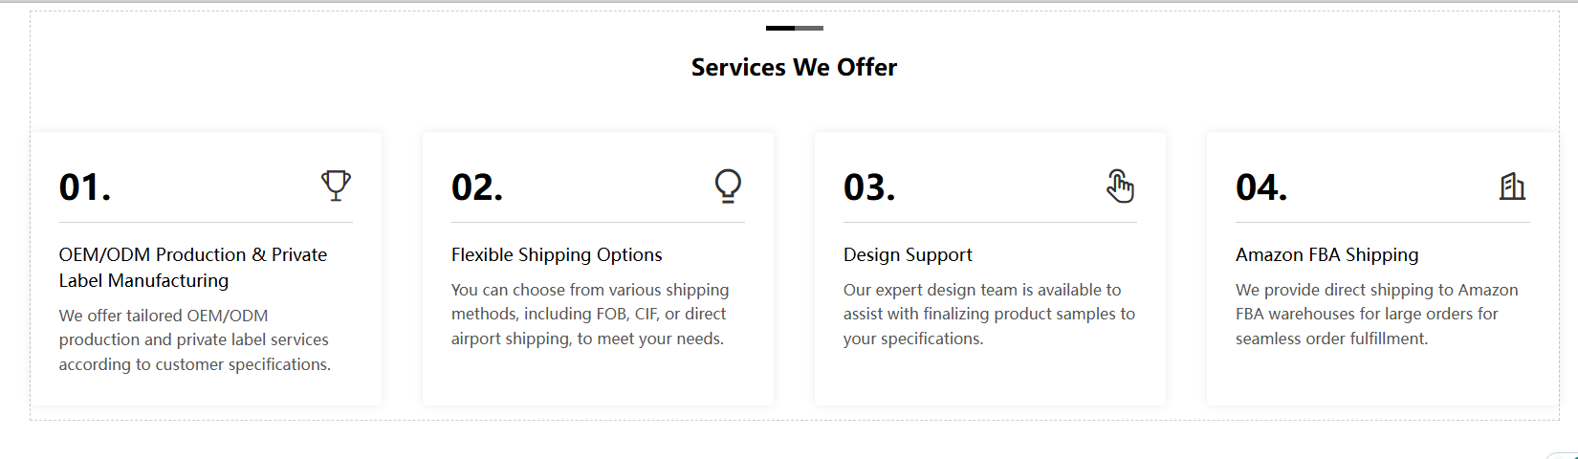Open the 'Amazon FBA Shipping' title

click(x=1326, y=255)
